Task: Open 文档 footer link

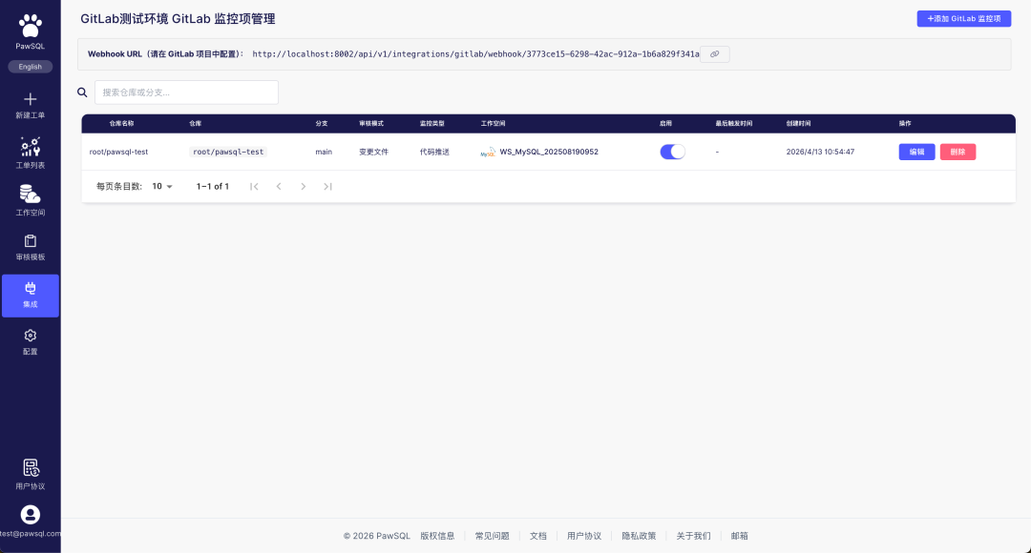Action: pyautogui.click(x=537, y=536)
